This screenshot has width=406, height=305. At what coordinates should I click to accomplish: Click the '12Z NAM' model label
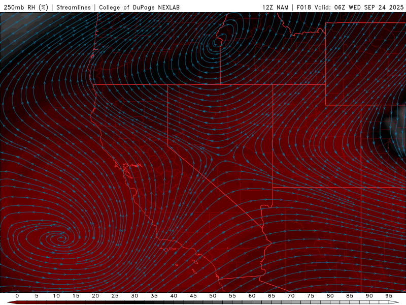point(276,7)
